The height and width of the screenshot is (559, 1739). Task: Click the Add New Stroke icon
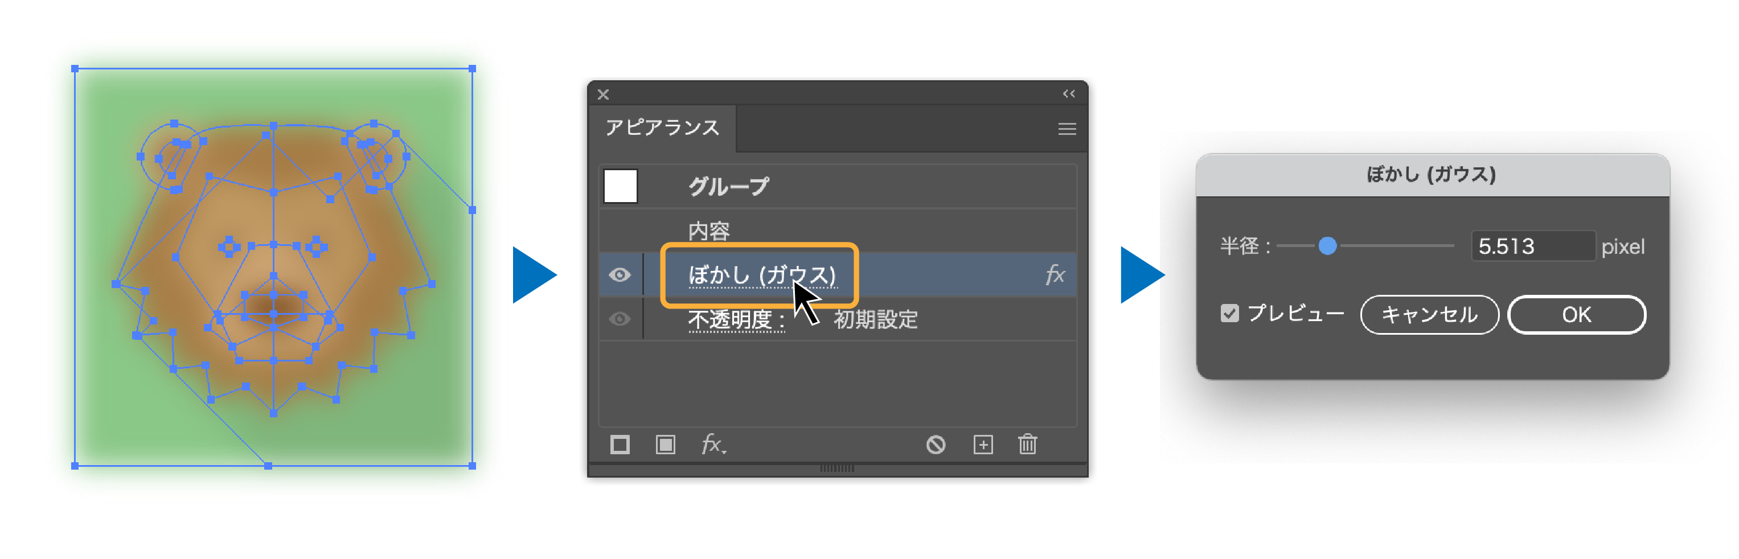[619, 444]
